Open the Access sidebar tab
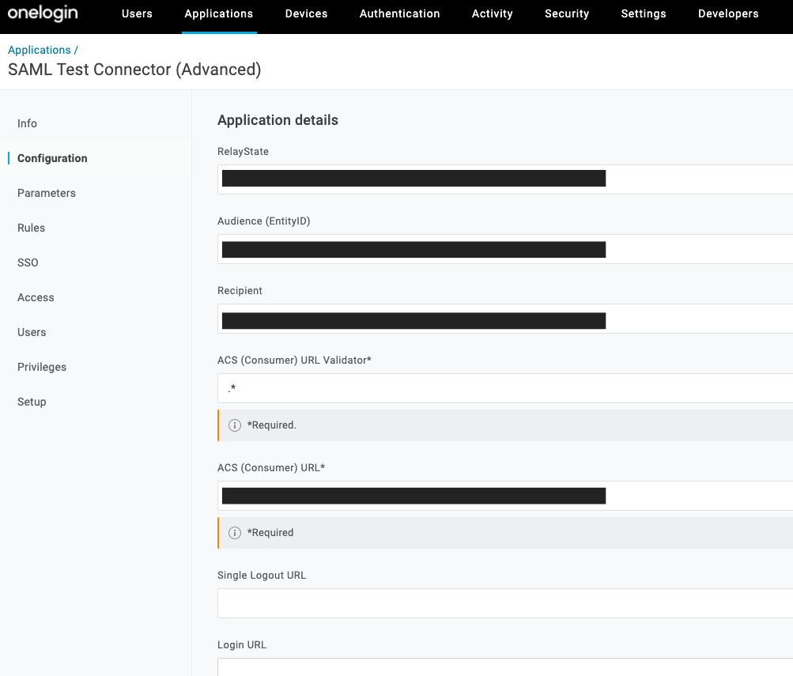This screenshot has height=676, width=793. pyautogui.click(x=36, y=297)
